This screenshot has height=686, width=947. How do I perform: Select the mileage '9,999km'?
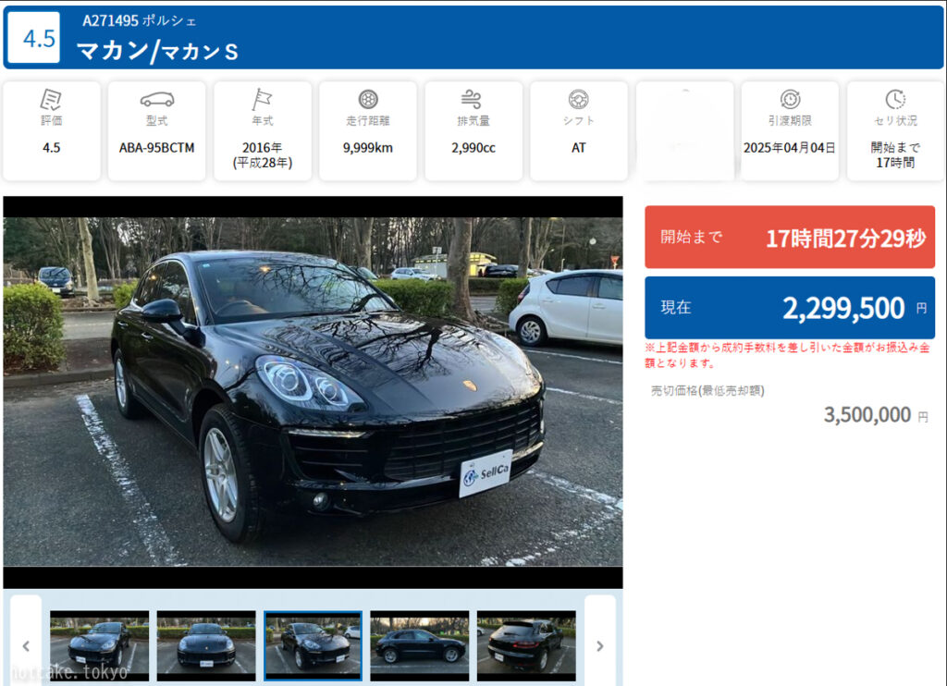pos(368,147)
